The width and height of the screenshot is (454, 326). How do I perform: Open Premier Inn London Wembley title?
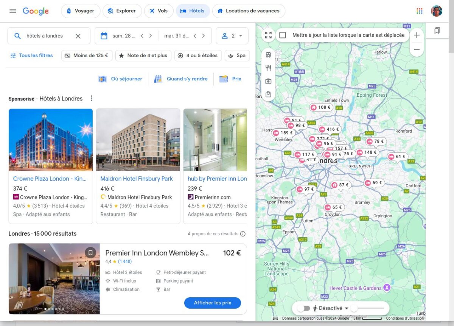[x=157, y=253]
